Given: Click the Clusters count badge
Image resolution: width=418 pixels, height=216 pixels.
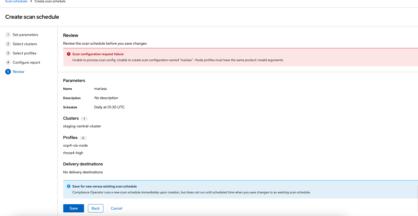Looking at the screenshot, I should coord(84,119).
